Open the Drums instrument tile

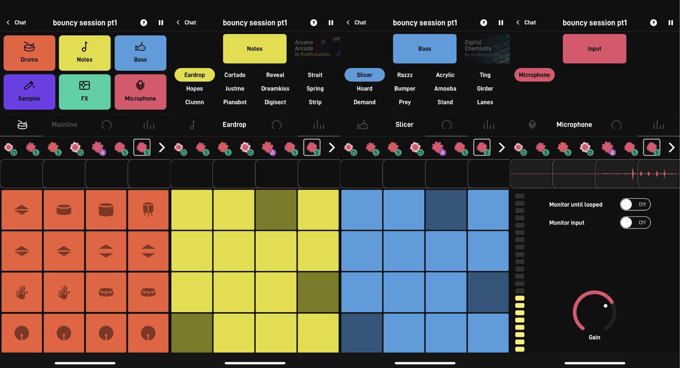click(x=29, y=53)
